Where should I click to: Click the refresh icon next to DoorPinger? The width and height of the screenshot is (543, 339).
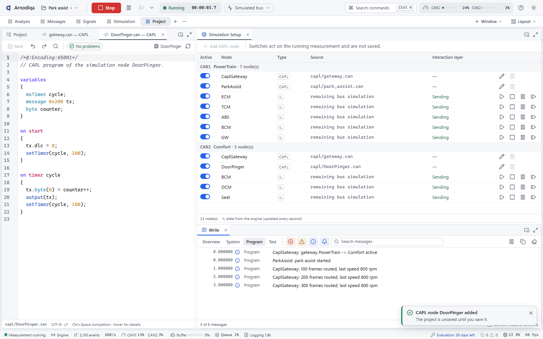pos(188,46)
